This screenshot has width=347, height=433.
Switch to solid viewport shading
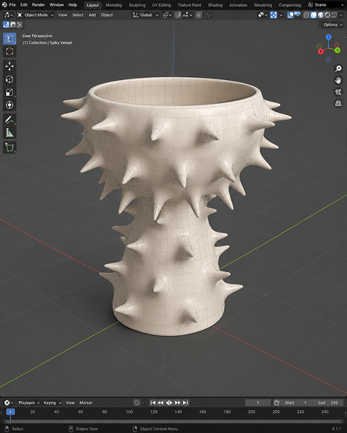(x=314, y=15)
